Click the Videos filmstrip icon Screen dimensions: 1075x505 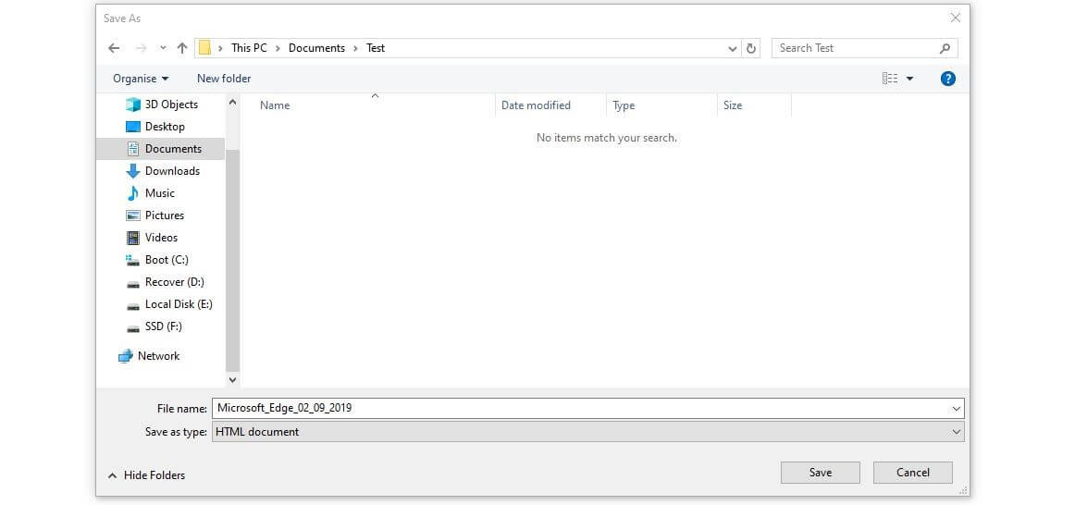click(133, 238)
